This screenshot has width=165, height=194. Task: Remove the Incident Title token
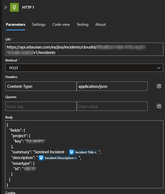(95, 153)
